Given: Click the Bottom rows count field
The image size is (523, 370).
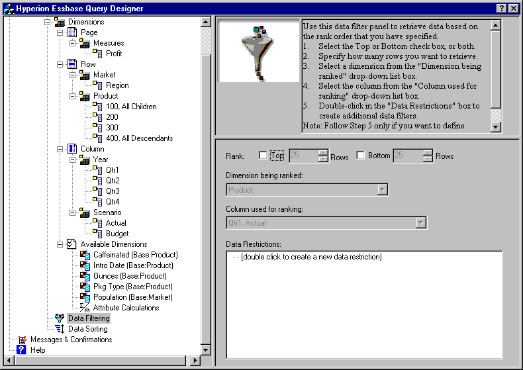Looking at the screenshot, I should pyautogui.click(x=408, y=156).
